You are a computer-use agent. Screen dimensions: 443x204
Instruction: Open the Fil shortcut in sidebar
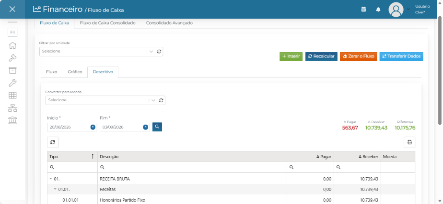[x=12, y=32]
